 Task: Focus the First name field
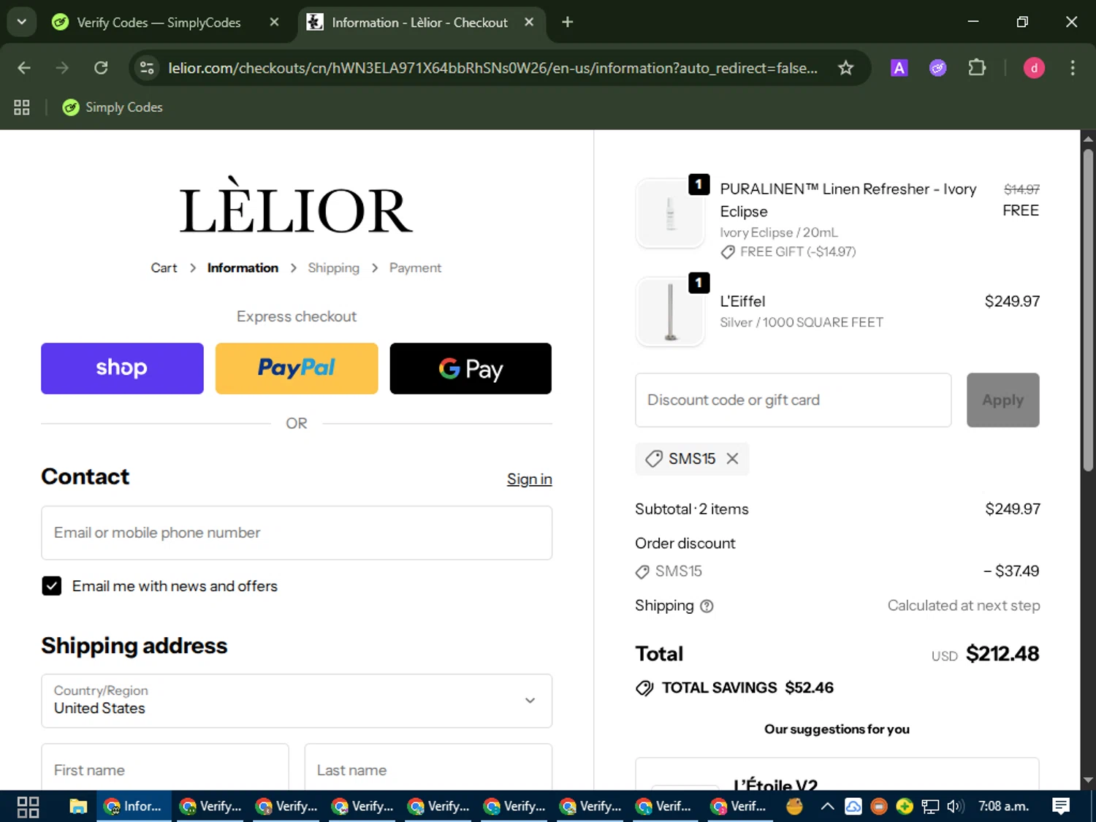pyautogui.click(x=165, y=766)
